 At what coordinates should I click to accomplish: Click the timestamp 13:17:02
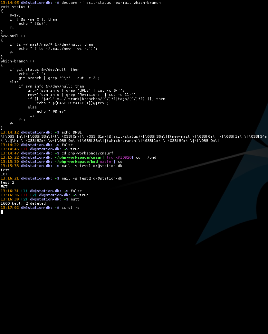click(x=10, y=208)
